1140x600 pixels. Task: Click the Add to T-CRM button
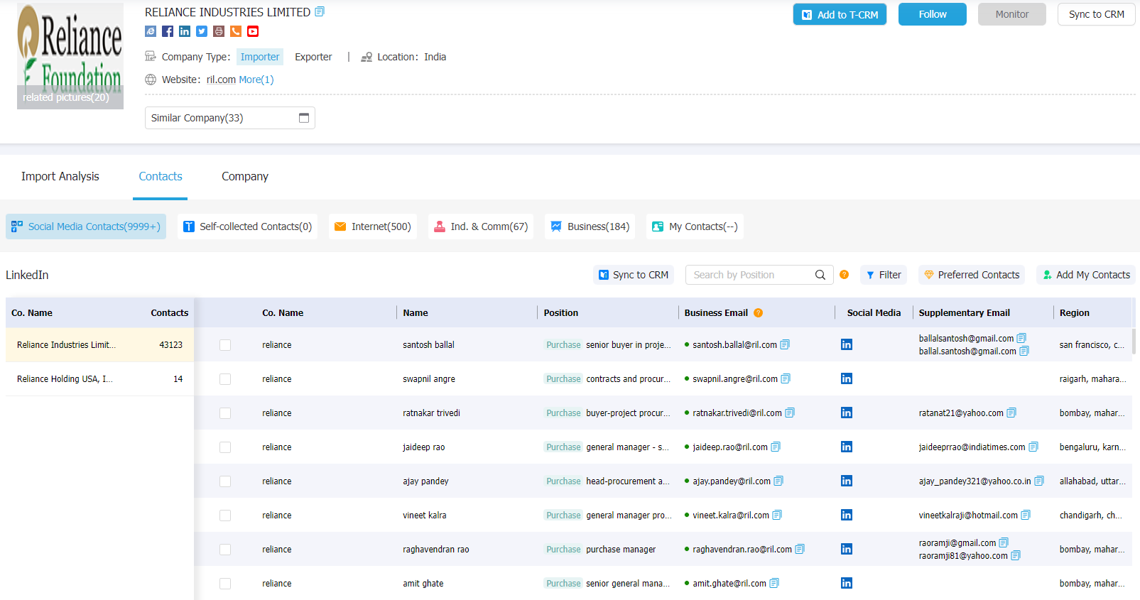840,14
